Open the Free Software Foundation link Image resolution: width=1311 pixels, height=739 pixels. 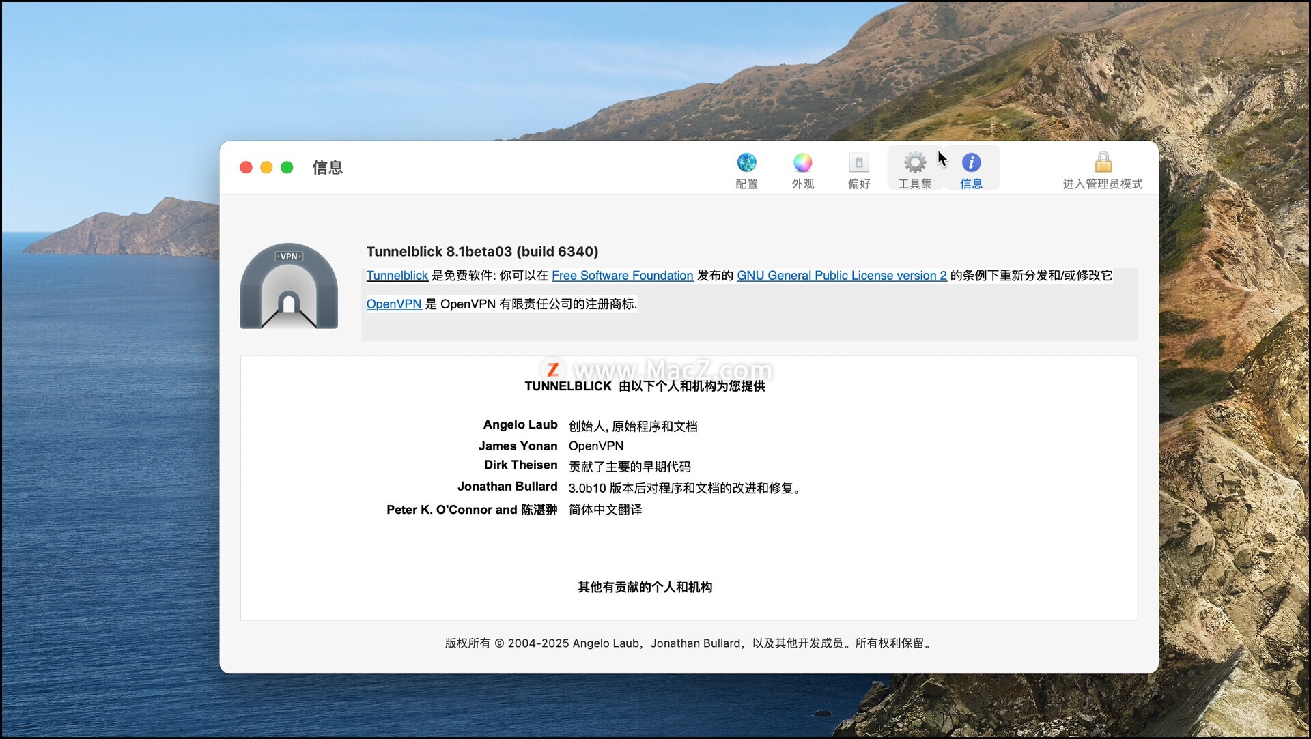622,276
